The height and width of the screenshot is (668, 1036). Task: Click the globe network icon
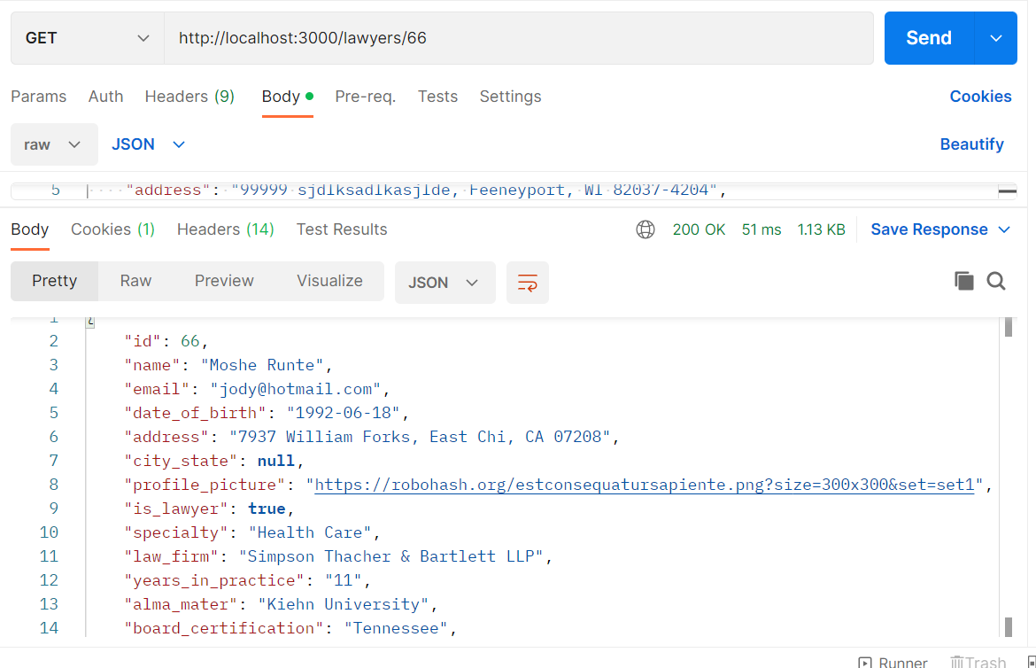646,229
